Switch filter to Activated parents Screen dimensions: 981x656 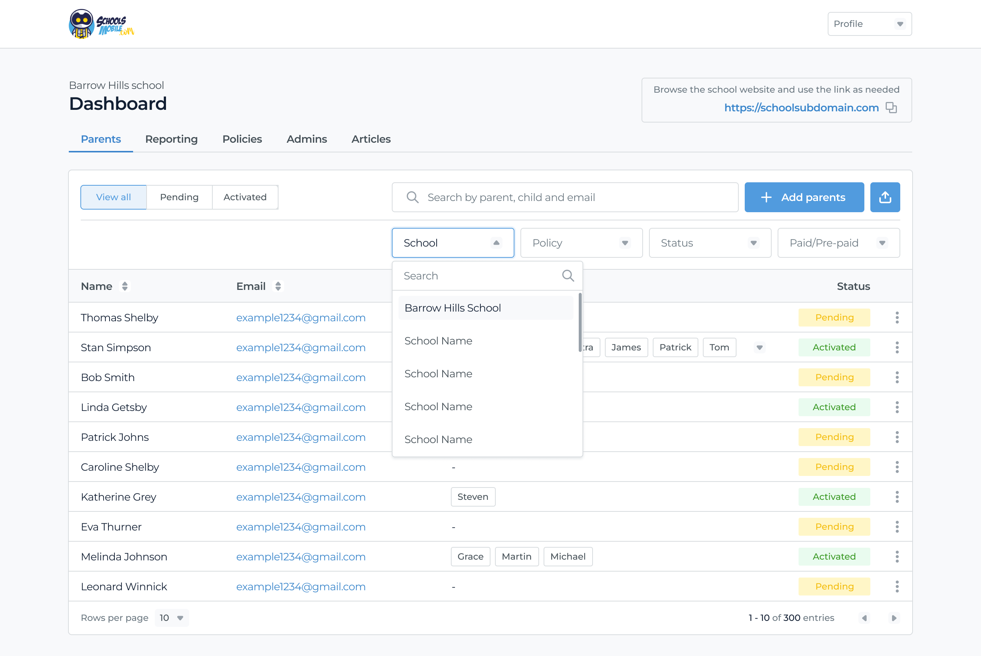coord(245,197)
